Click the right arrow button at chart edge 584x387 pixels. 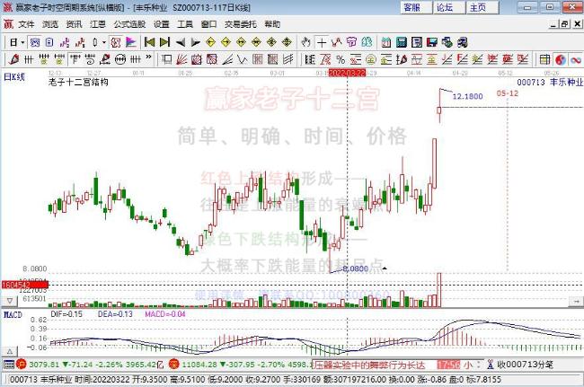(x=577, y=301)
